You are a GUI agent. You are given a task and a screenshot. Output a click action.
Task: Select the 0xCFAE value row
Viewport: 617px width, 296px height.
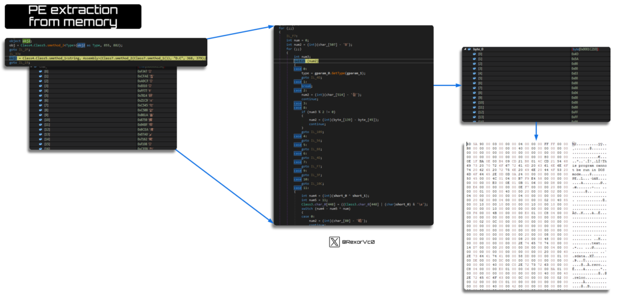click(143, 75)
